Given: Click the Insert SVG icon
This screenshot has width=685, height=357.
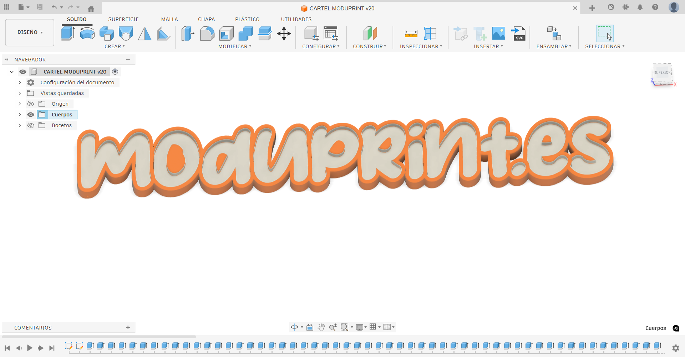Looking at the screenshot, I should click(x=518, y=34).
